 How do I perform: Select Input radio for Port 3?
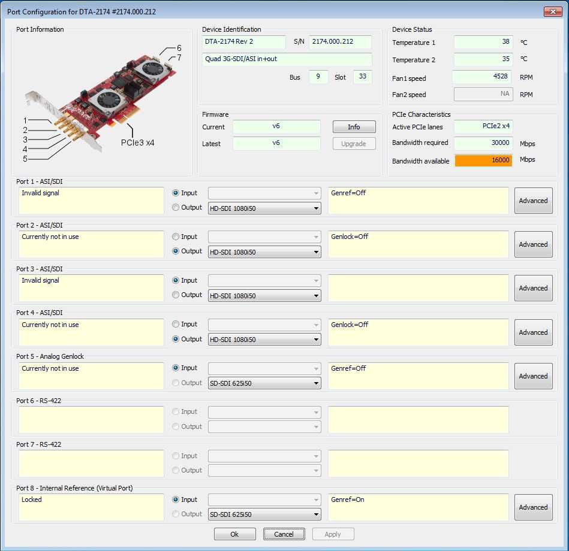pyautogui.click(x=176, y=280)
